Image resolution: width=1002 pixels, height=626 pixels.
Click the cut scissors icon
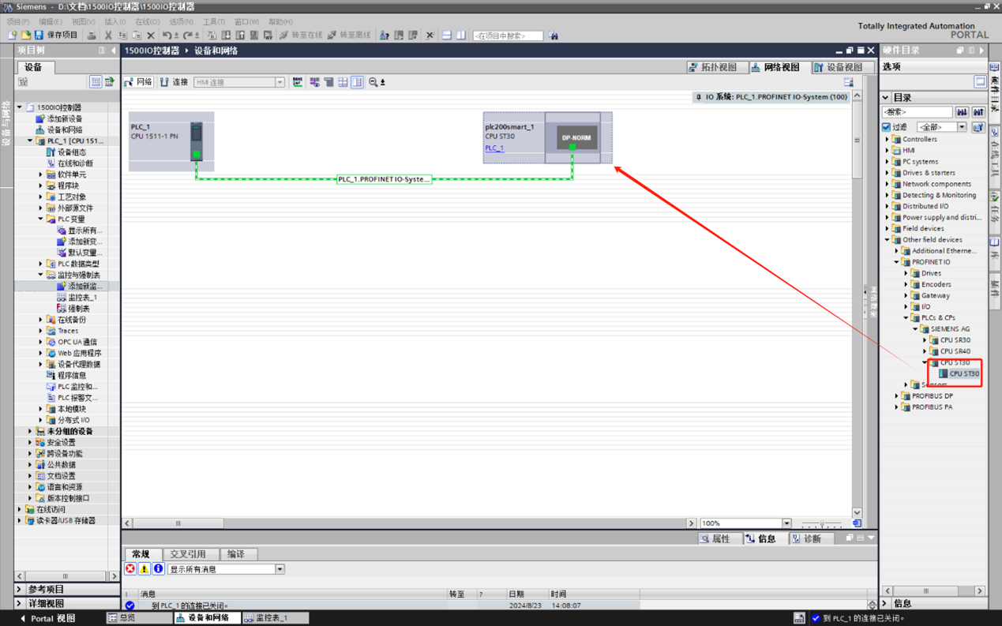[108, 36]
